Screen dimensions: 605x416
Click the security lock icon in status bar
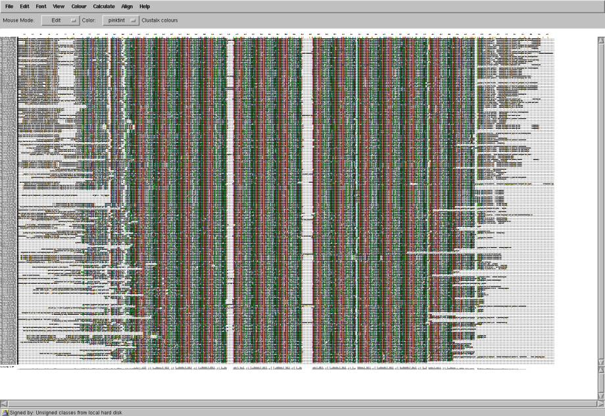pyautogui.click(x=5, y=412)
